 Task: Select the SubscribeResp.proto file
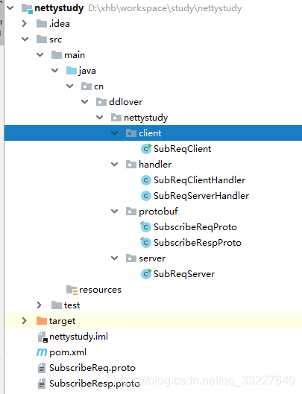click(x=95, y=384)
